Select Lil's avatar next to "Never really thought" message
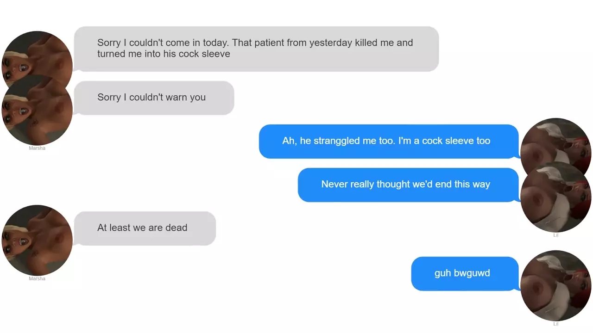 tap(556, 197)
